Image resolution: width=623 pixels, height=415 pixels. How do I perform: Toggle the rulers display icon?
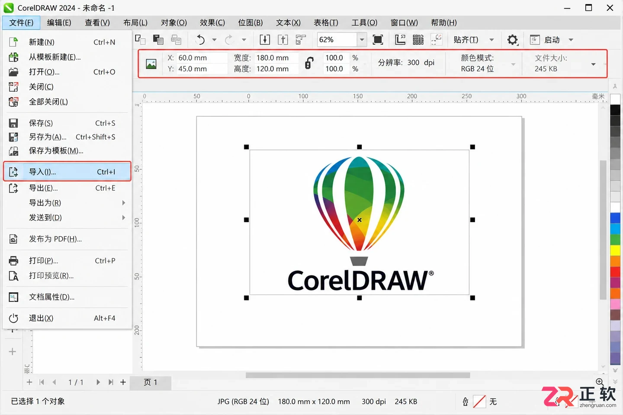[x=400, y=40]
